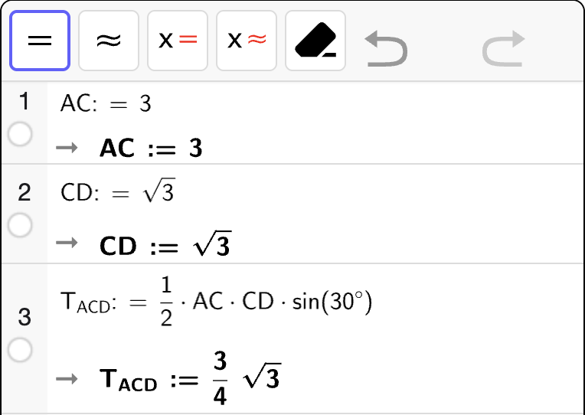This screenshot has width=585, height=415.
Task: Toggle visibility circle for row 2
Action: [20, 225]
